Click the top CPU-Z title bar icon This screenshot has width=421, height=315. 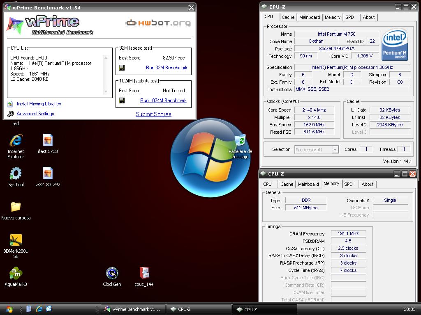click(x=264, y=7)
